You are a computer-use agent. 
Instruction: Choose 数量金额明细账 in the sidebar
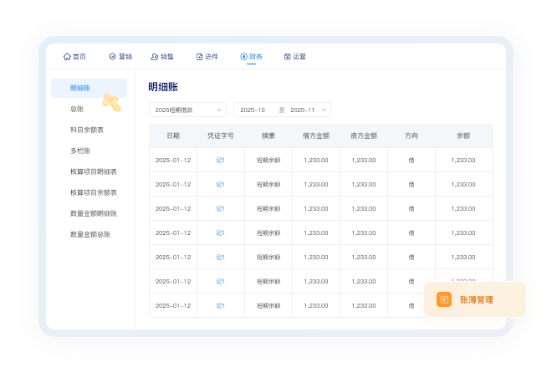[93, 213]
